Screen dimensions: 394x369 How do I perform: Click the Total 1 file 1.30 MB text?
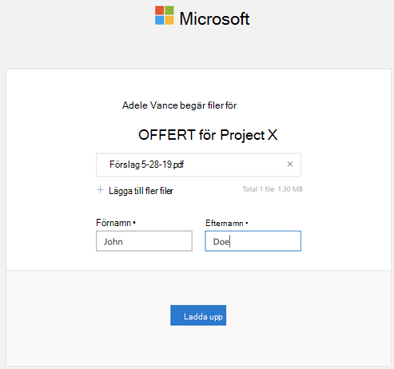pos(273,189)
